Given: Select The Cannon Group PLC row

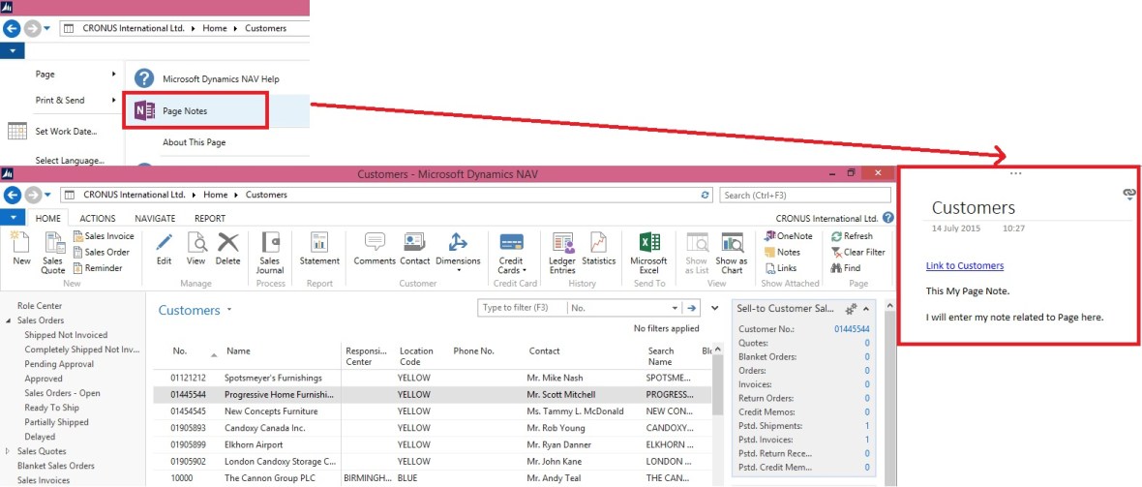Looking at the screenshot, I should tap(432, 478).
